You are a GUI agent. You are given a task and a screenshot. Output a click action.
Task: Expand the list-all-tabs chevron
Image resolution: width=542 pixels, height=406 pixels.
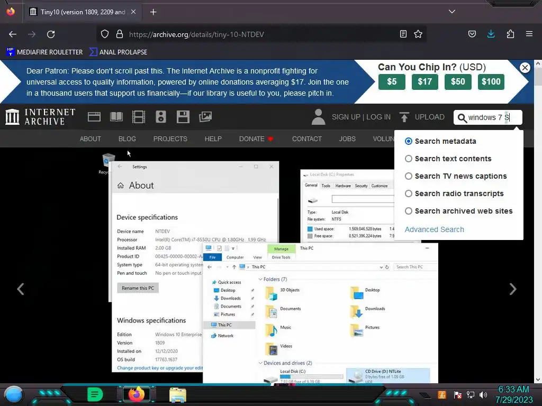(452, 12)
